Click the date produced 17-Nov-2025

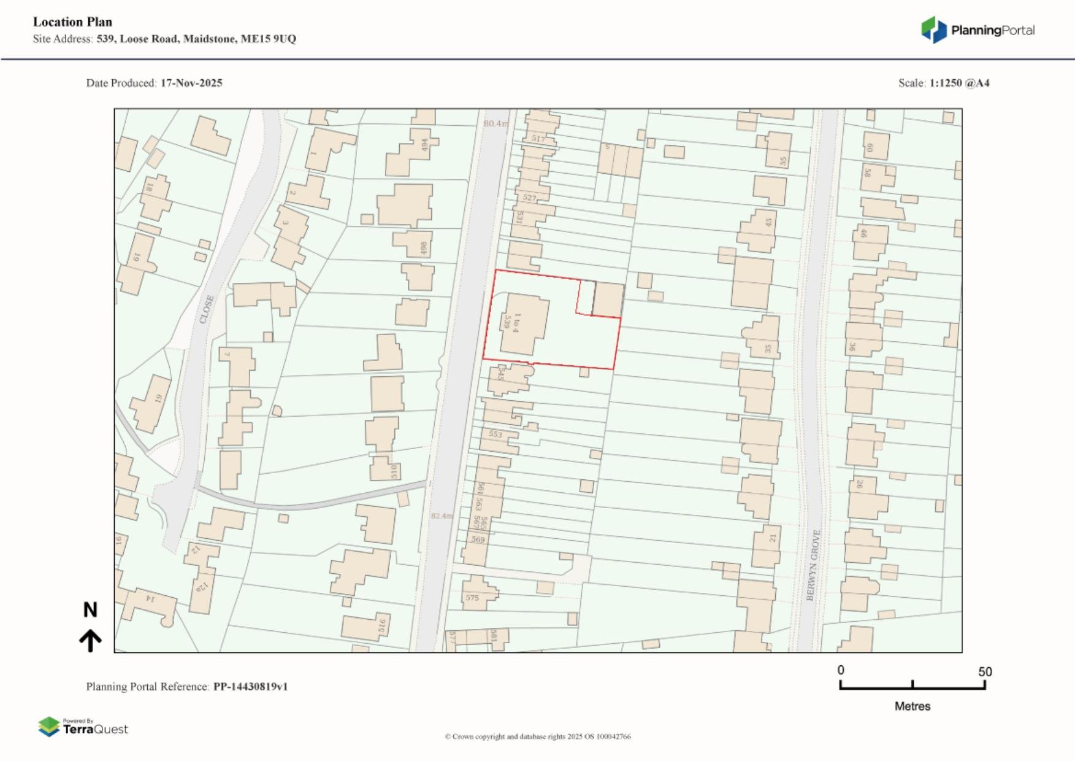pyautogui.click(x=191, y=83)
